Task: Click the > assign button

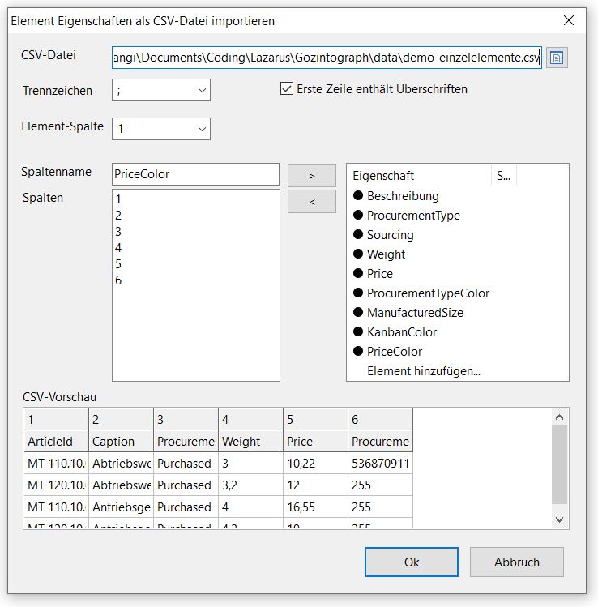Action: 312,176
